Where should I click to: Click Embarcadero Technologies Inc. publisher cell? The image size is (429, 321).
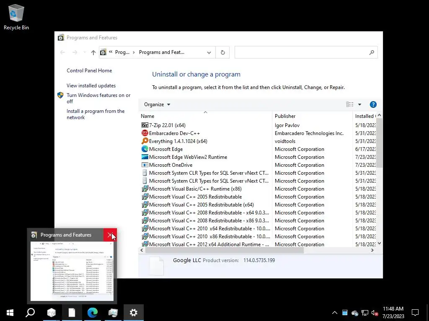pyautogui.click(x=309, y=133)
